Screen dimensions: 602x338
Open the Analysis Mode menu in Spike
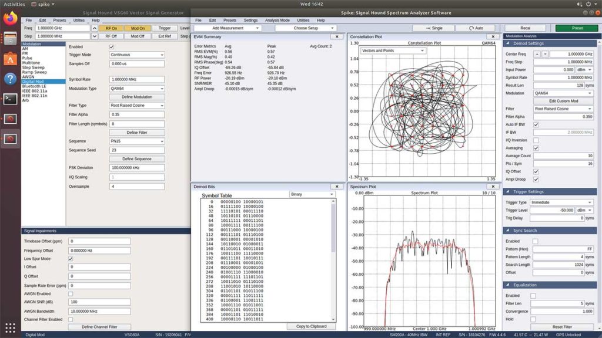click(279, 19)
